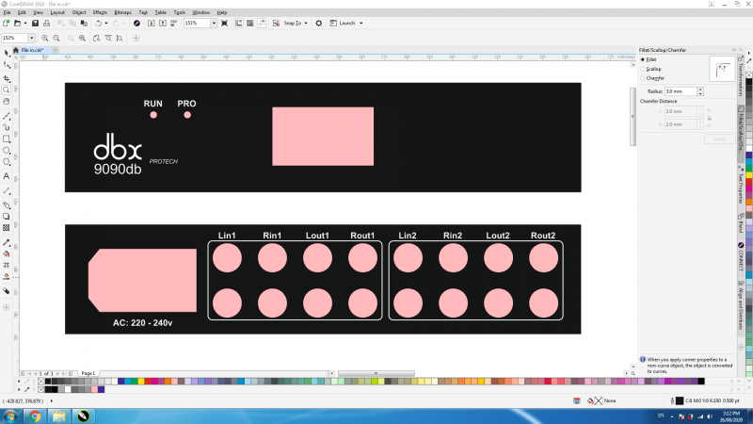753x424 pixels.
Task: Click the Zoom in magnifier icon
Action: click(44, 38)
